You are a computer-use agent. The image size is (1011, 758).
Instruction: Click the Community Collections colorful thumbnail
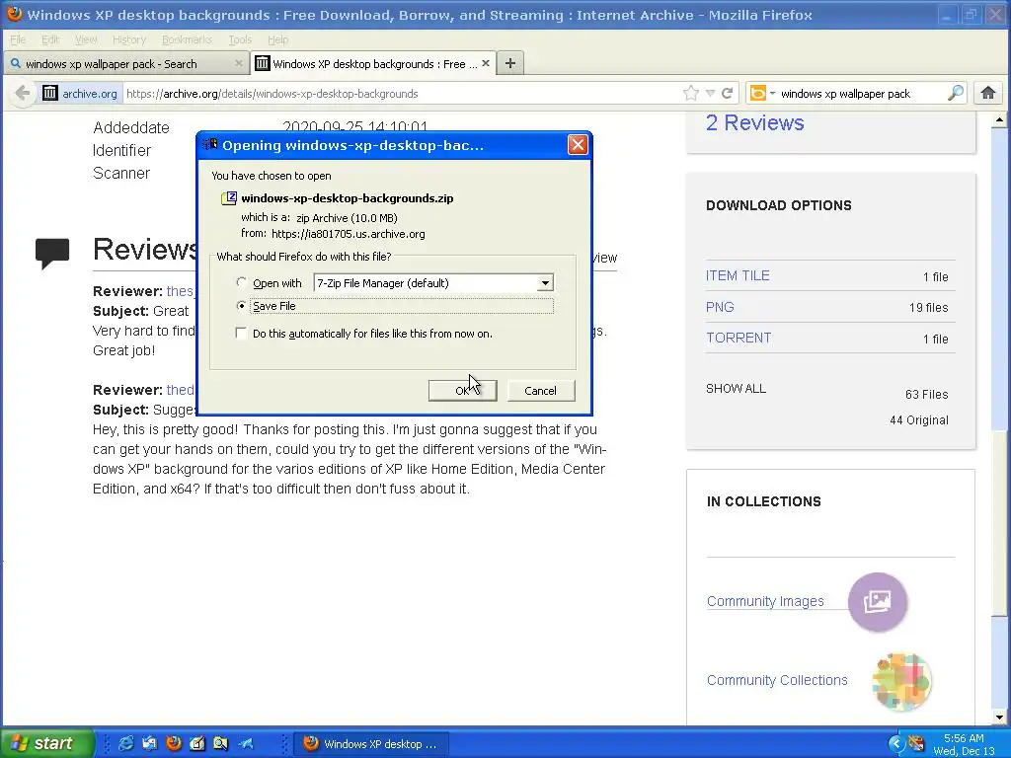[900, 681]
